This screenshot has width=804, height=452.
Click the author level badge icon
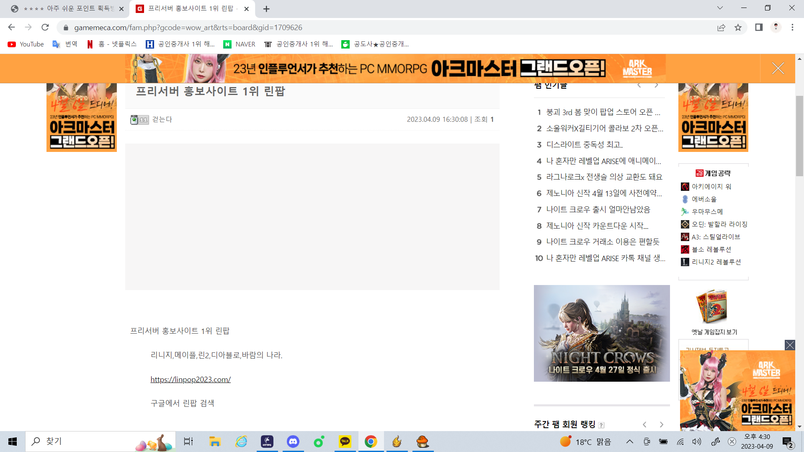coord(139,120)
